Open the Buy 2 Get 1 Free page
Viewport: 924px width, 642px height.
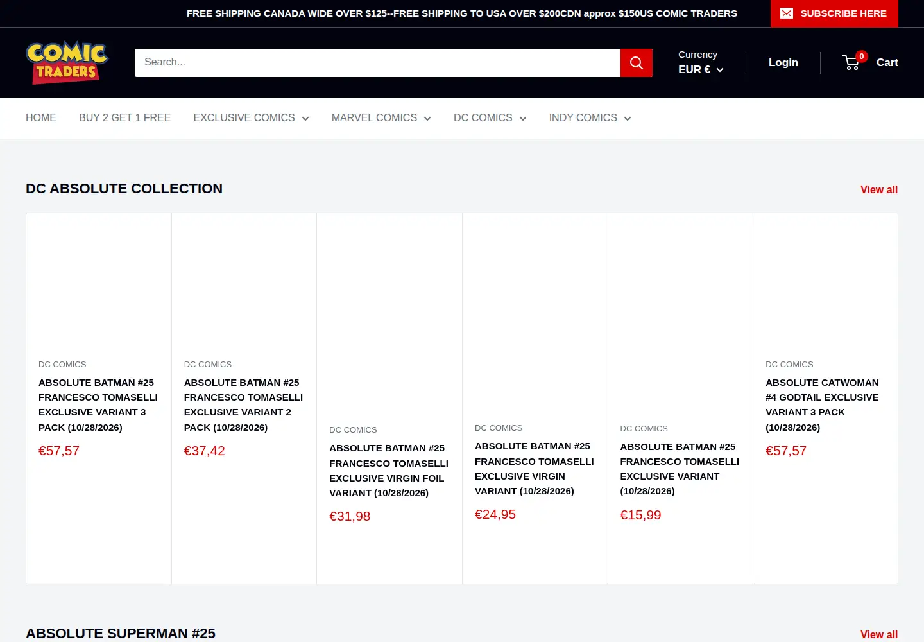point(124,118)
